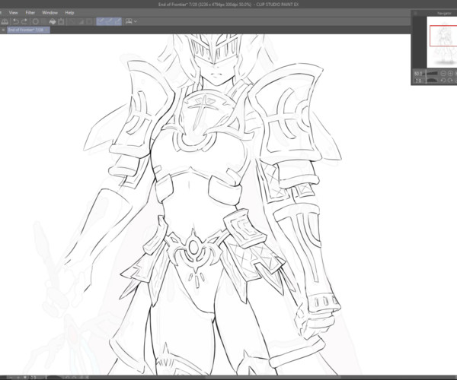Open the Window menu
457x380 pixels.
(x=50, y=12)
